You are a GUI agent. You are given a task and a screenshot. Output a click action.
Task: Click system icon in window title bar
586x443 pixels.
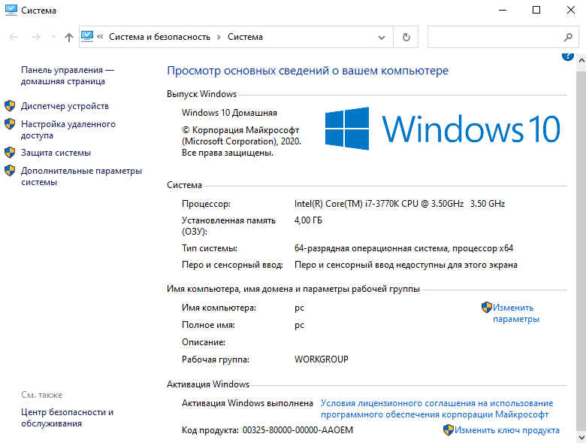click(11, 10)
